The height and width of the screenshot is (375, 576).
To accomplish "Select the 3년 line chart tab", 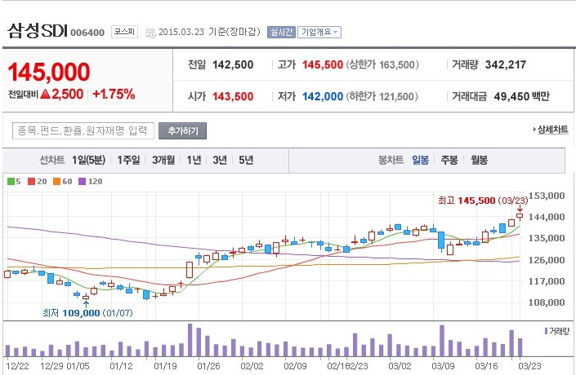I will [x=220, y=161].
